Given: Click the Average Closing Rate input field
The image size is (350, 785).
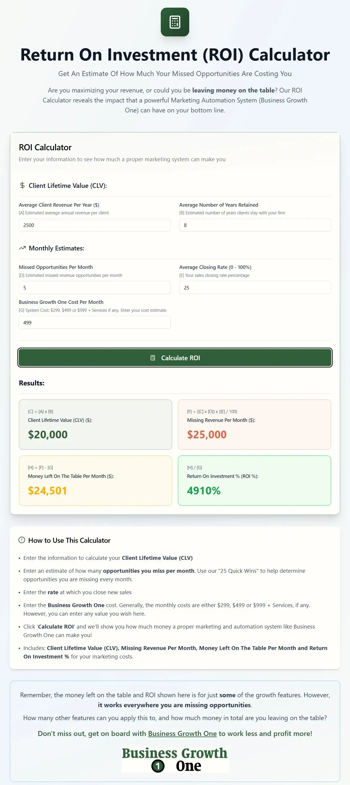Looking at the screenshot, I should click(x=255, y=287).
